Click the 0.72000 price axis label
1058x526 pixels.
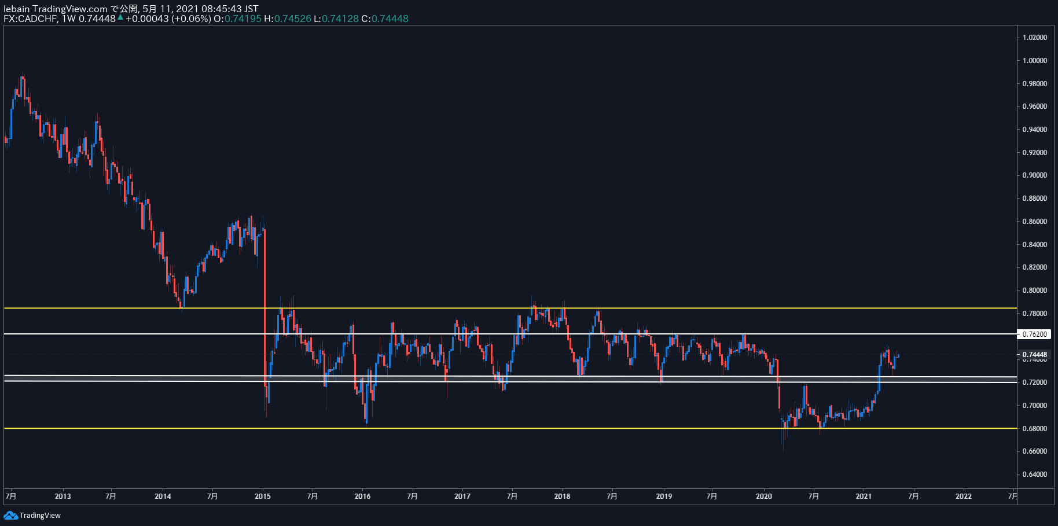[x=1035, y=382]
